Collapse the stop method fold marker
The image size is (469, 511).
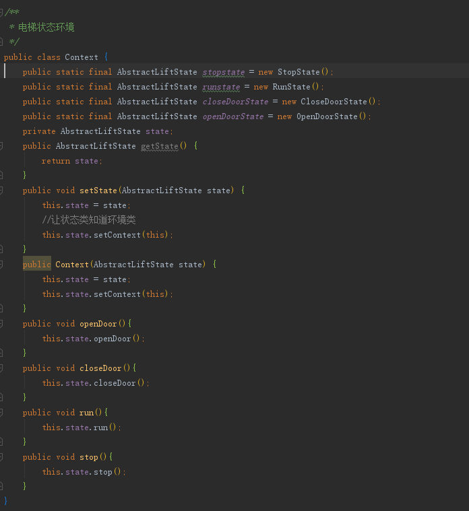pos(1,457)
